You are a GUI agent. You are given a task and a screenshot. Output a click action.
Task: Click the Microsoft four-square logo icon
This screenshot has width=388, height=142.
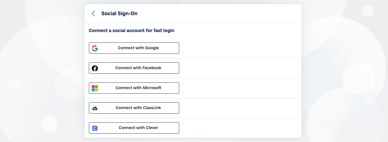[x=95, y=88]
